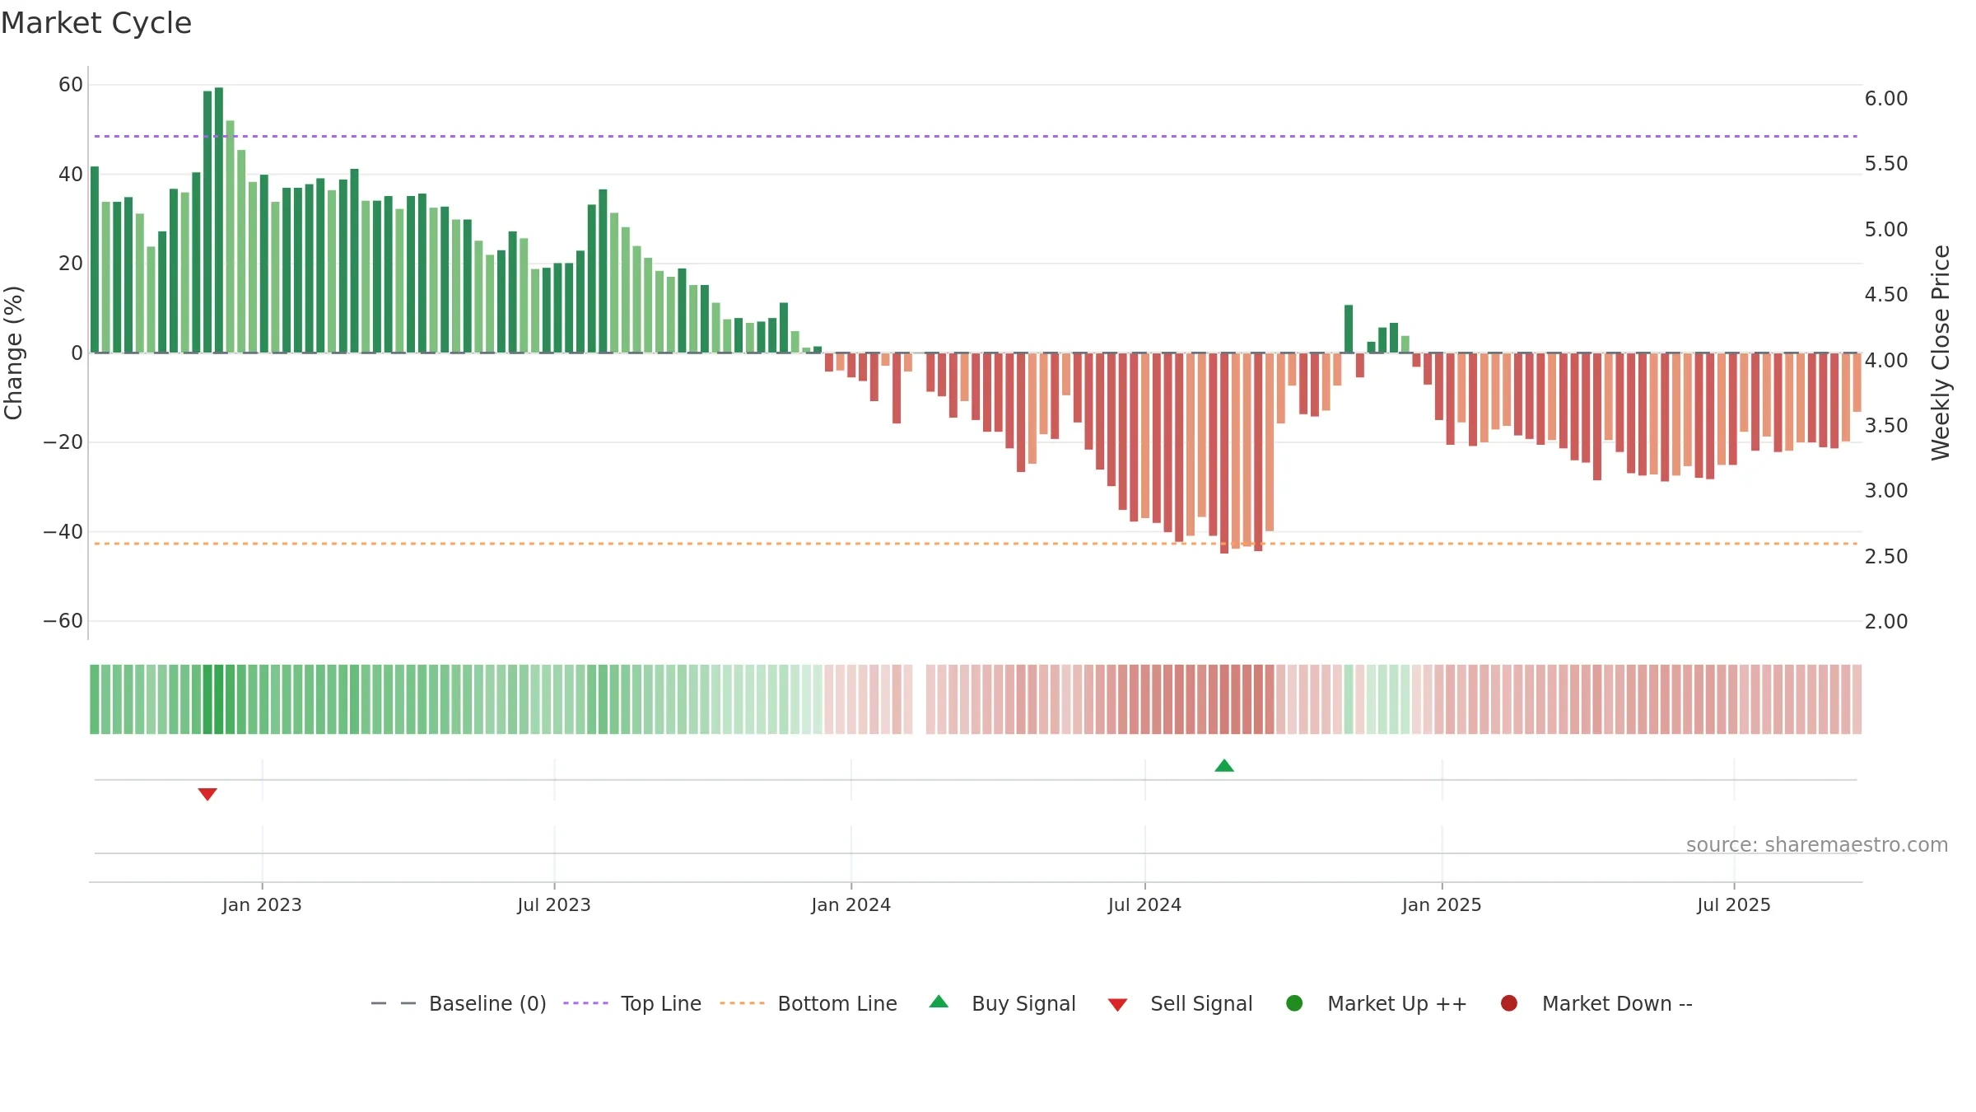This screenshot has width=1976, height=1112.
Task: Click the 2.50 price tick label
Action: tap(1886, 557)
